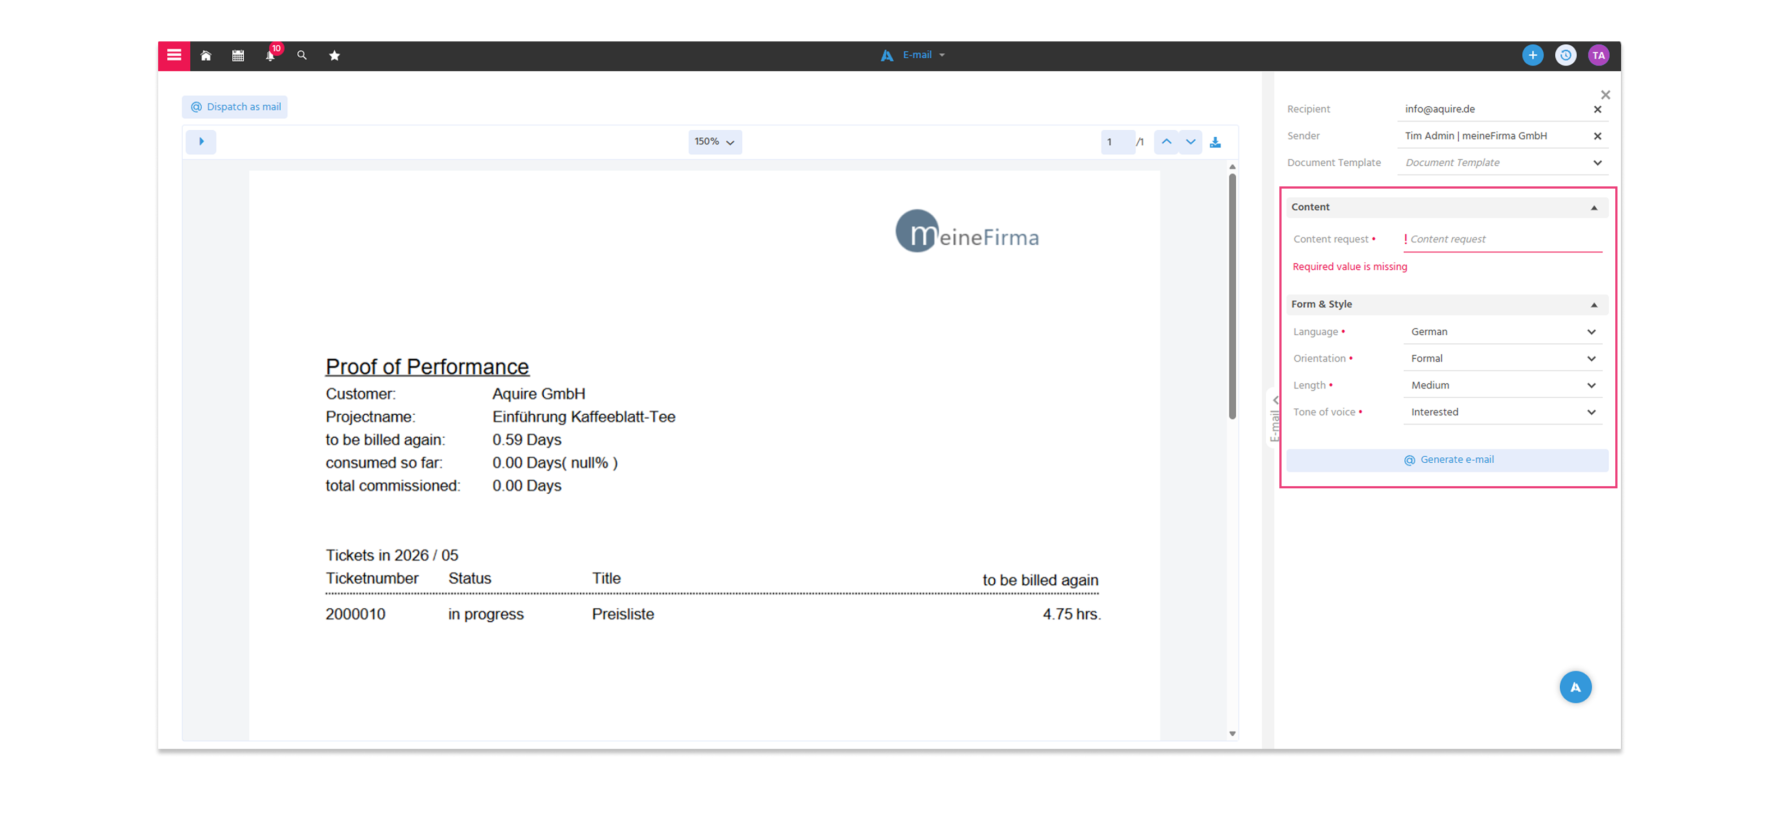This screenshot has width=1780, height=835.
Task: Open the TA user avatar menu
Action: coord(1598,55)
